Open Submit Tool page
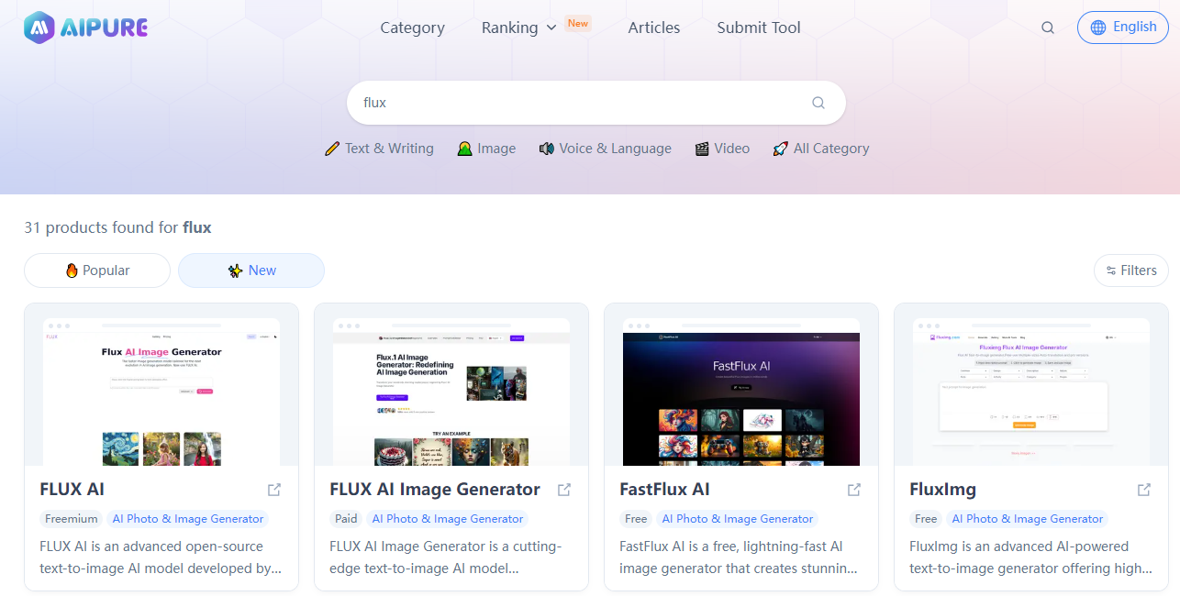Screen dimensions: 1180x596 pos(759,28)
